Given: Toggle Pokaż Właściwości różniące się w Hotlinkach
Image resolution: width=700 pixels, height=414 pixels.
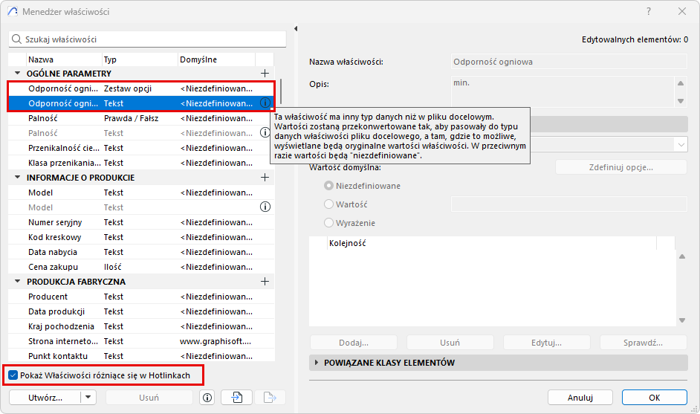Looking at the screenshot, I should click(x=13, y=375).
